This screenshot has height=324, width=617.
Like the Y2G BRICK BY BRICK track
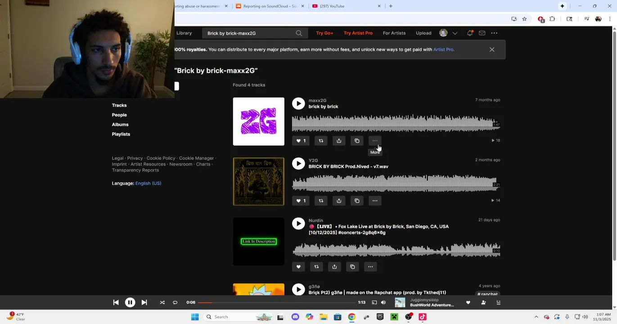(301, 201)
